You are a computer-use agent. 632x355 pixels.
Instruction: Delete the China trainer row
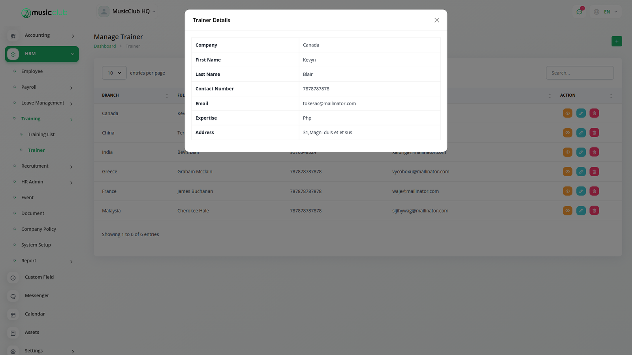[594, 133]
